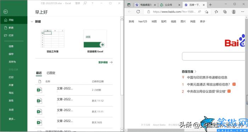Click the Edge profile avatar
Image resolution: width=248 pixels, height=132 pixels.
(x=233, y=12)
